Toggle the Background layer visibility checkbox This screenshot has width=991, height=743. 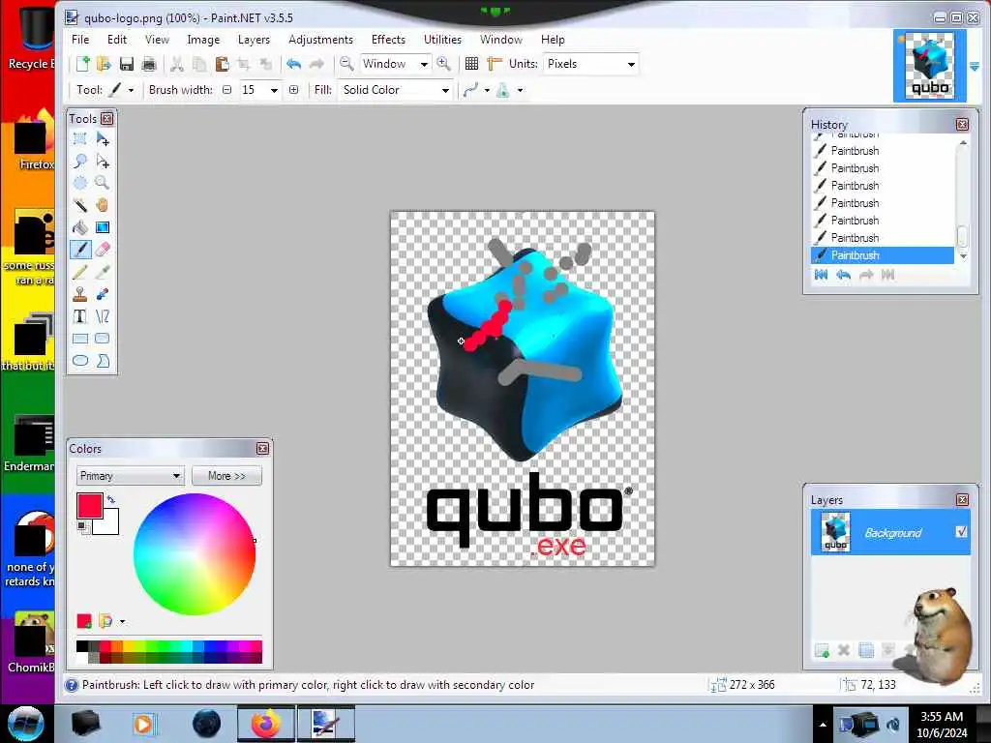click(961, 532)
